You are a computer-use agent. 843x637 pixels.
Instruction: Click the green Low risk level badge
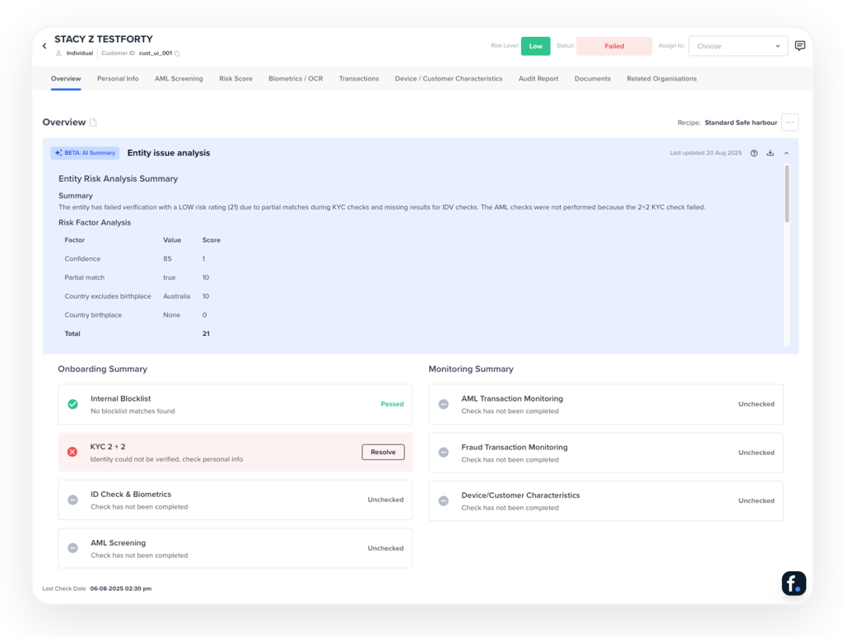point(535,46)
